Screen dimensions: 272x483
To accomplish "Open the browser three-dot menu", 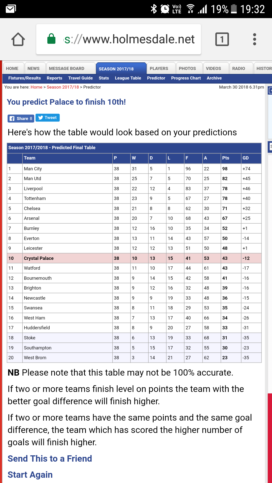I will click(255, 39).
